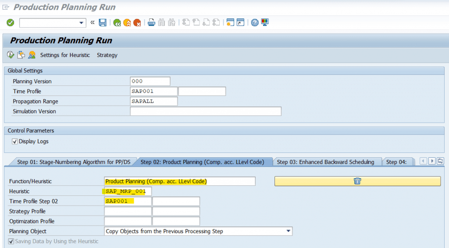Click the Strategy button
The image size is (449, 248).
click(x=107, y=55)
